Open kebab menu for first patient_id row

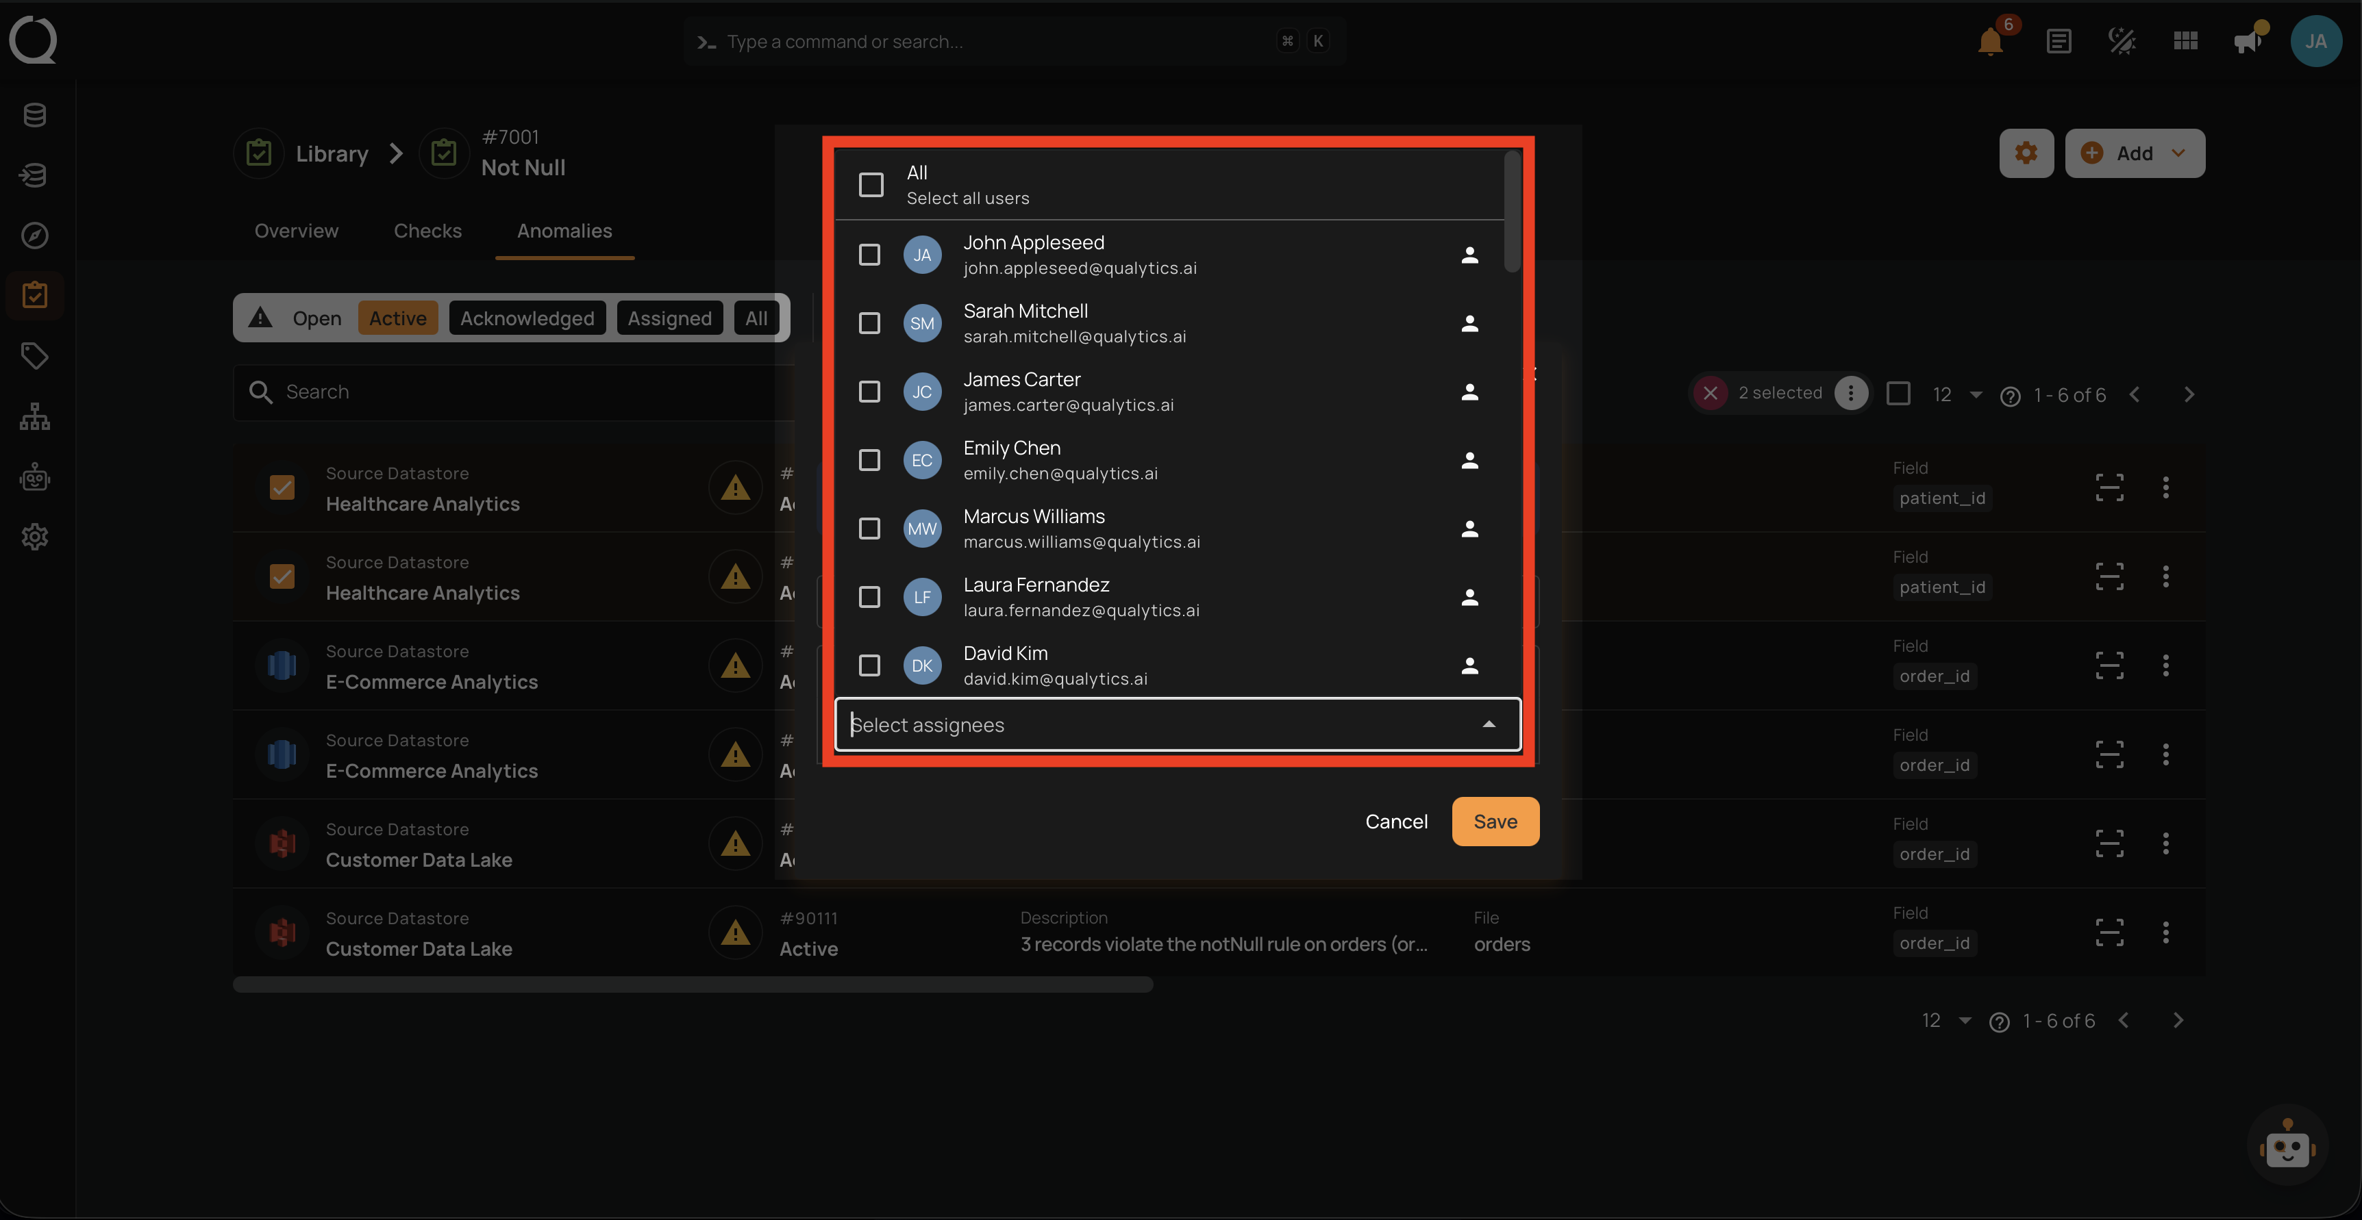(2166, 487)
